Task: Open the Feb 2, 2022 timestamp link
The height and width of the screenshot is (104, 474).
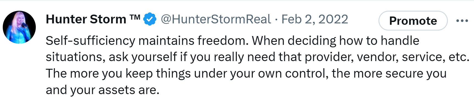Action: click(315, 19)
